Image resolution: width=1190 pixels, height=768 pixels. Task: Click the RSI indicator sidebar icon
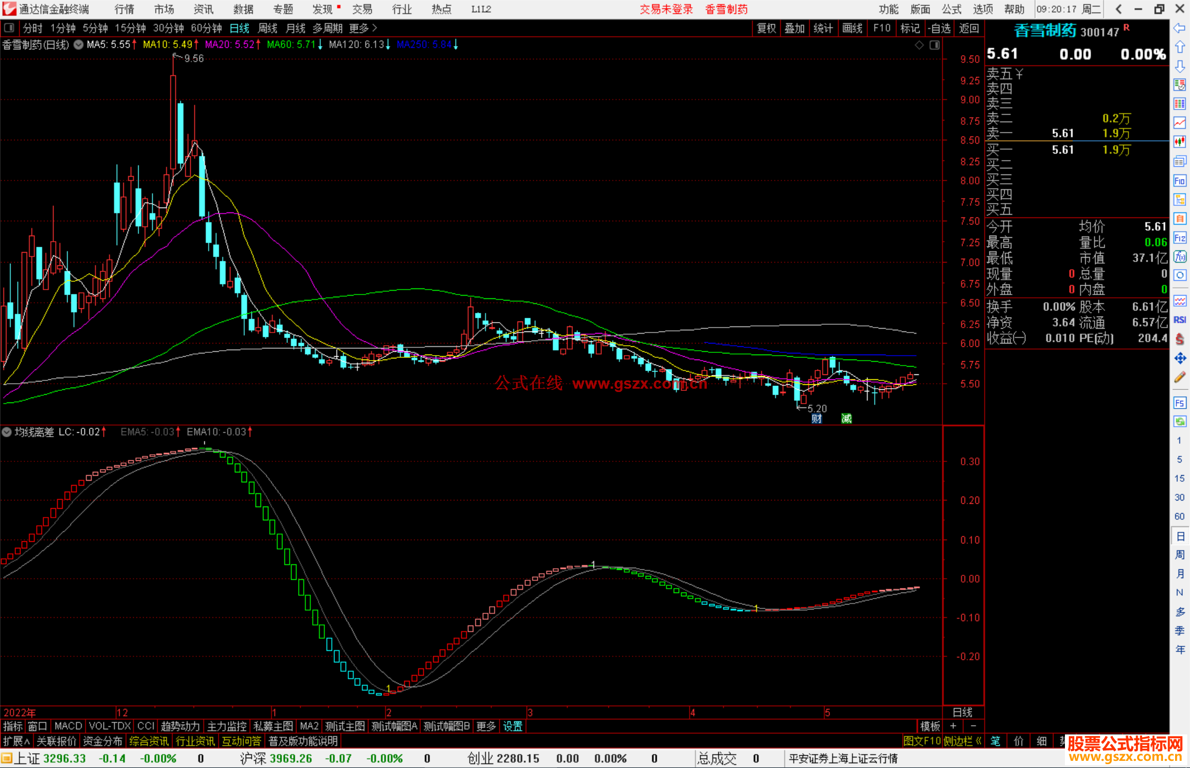point(1180,320)
